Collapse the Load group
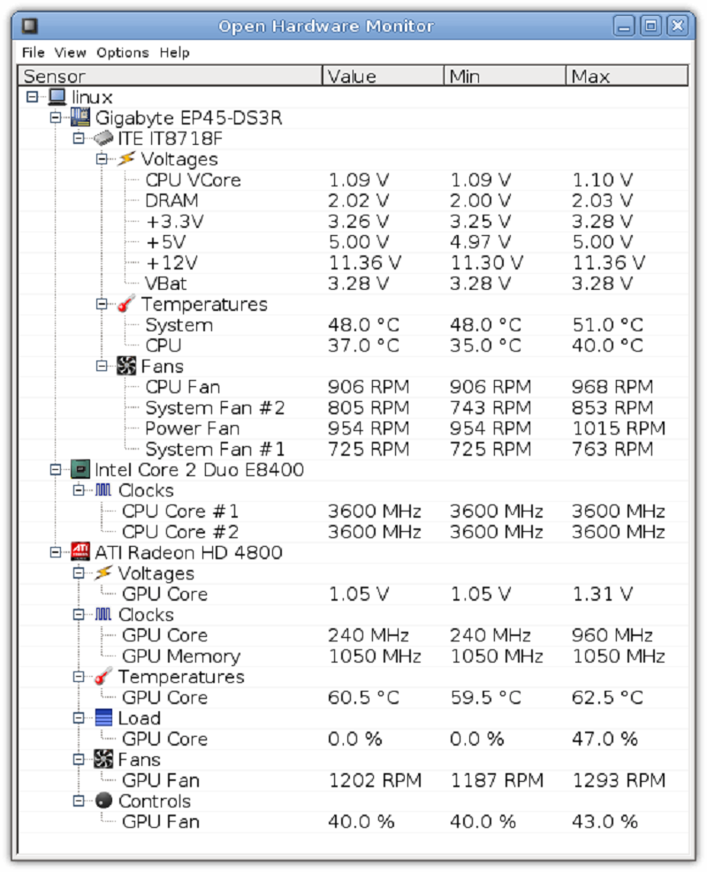 coord(79,718)
